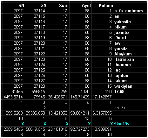Screen dimensions: 148x138
Task: Select the Ayet header cell
Action: [80, 5]
